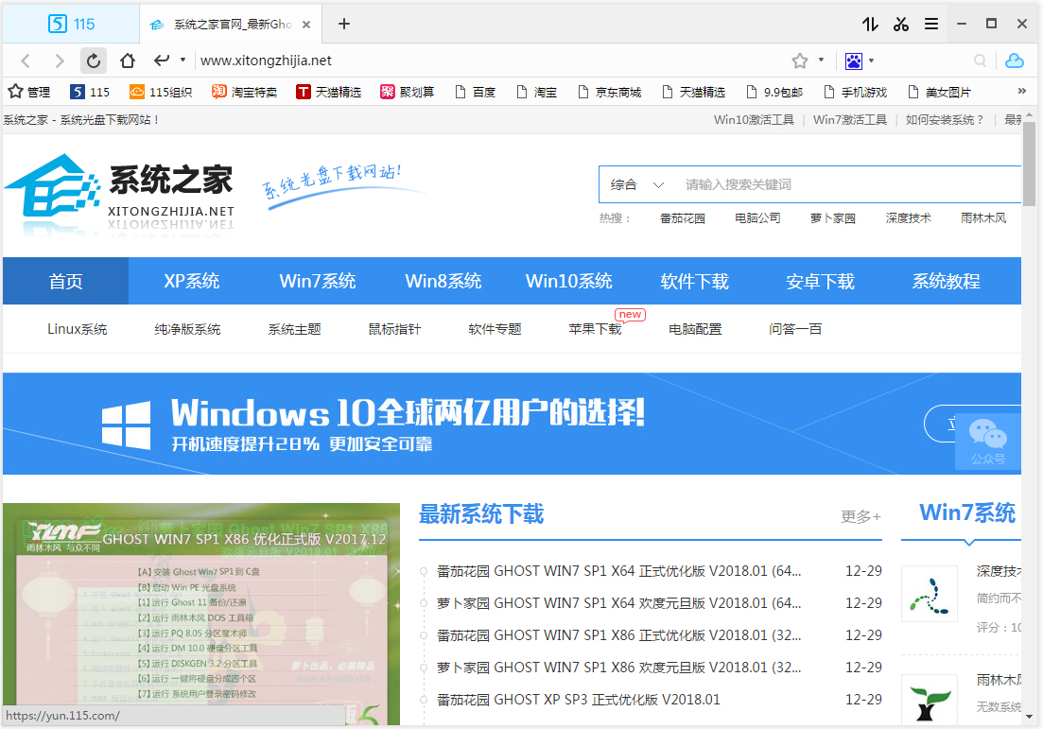Viewport: 1043px width, 729px height.
Task: Open the 115组织 bookmark
Action: (x=161, y=92)
